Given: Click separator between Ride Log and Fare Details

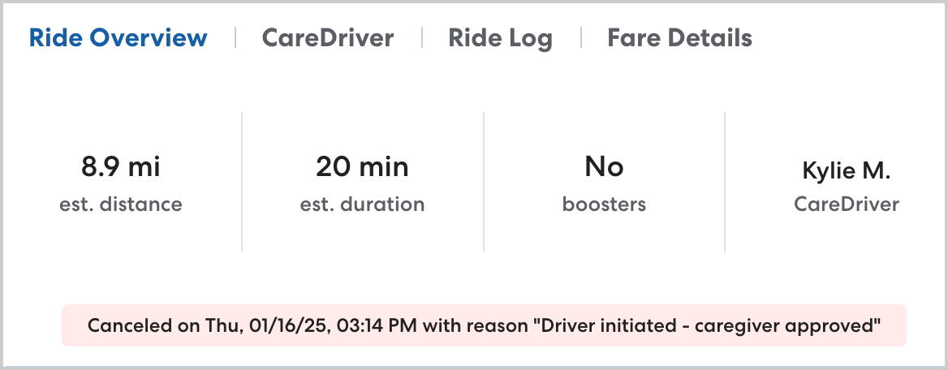Looking at the screenshot, I should coord(580,38).
